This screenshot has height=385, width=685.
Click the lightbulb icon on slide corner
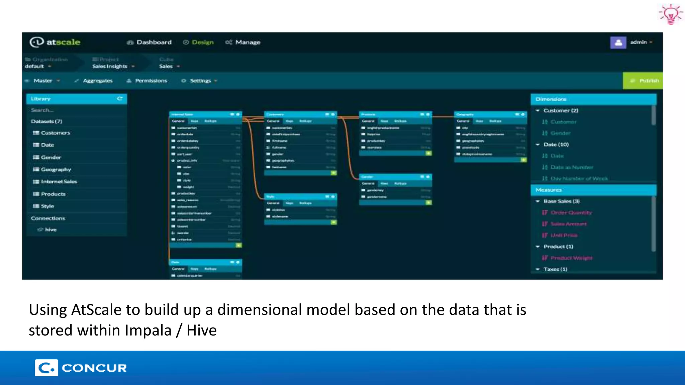point(671,14)
